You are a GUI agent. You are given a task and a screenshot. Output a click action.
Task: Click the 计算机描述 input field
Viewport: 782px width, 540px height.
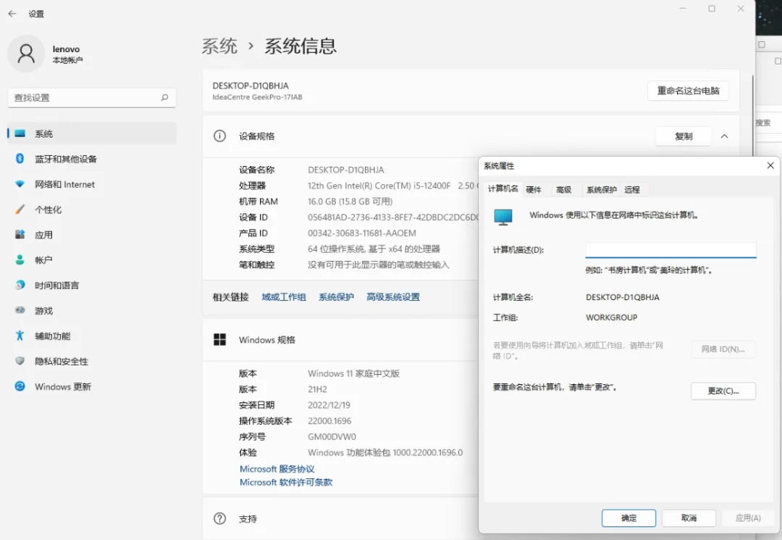pyautogui.click(x=670, y=250)
